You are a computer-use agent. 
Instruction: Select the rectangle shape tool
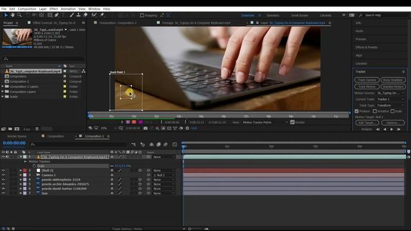point(49,15)
